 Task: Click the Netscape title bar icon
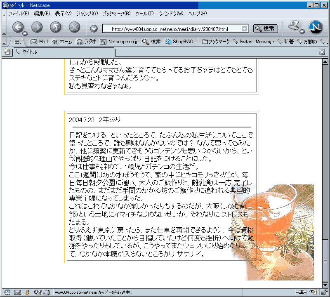tap(5, 5)
